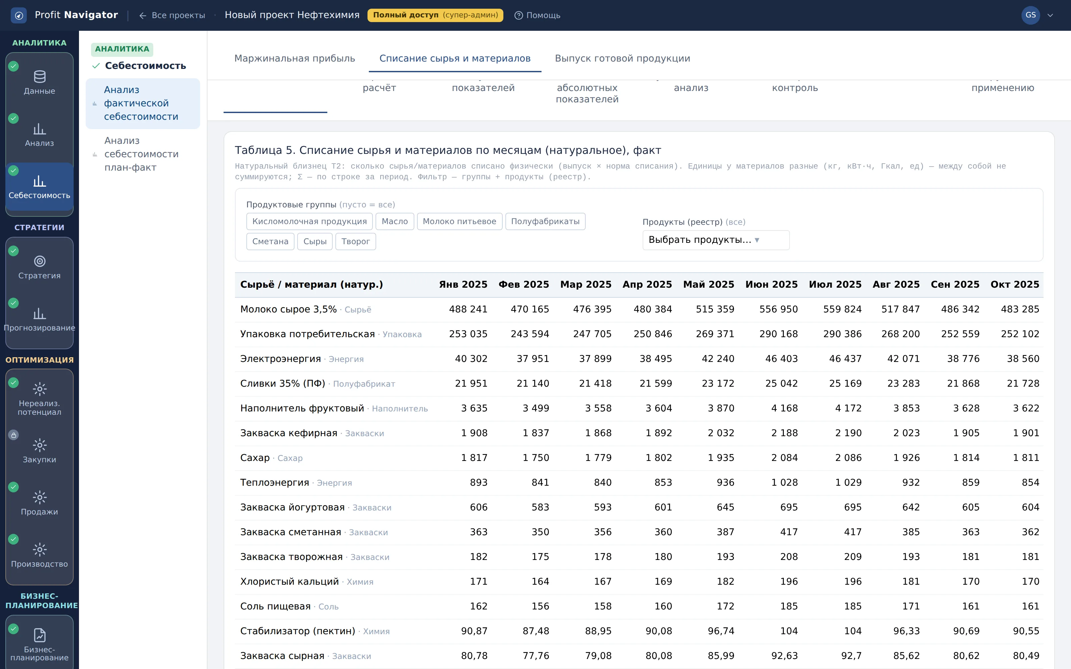This screenshot has width=1071, height=669.
Task: Click the Янв 2025 column header
Action: [463, 285]
